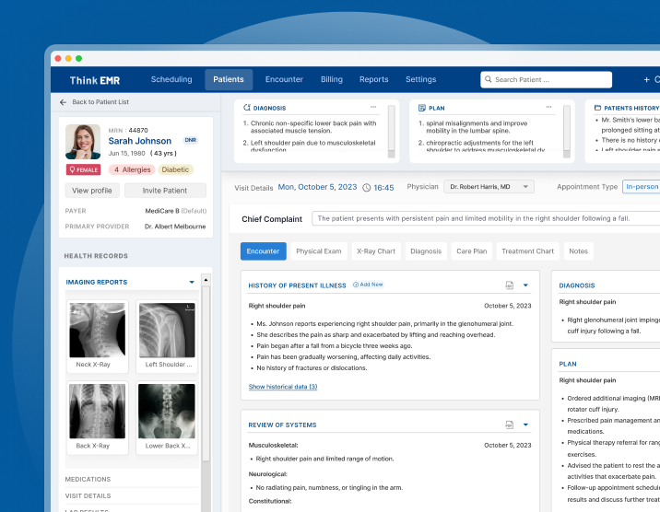Viewport: 660px width, 512px height.
Task: Click the Think EMR logo
Action: (x=96, y=80)
